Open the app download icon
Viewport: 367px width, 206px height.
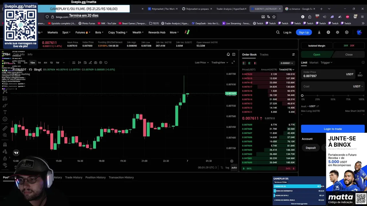[319, 32]
